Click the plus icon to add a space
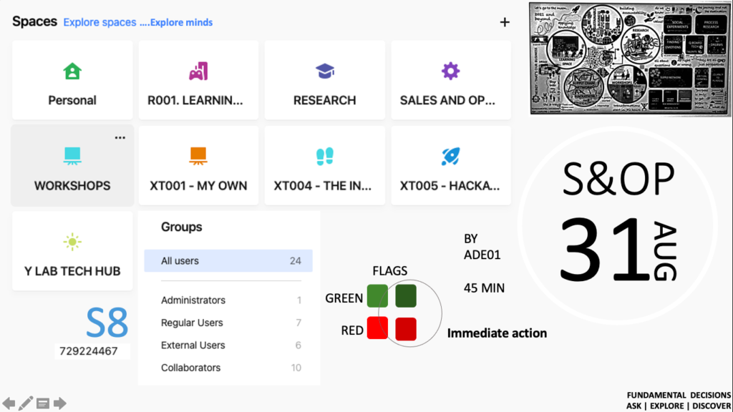Viewport: 733px width, 412px height. (x=505, y=22)
